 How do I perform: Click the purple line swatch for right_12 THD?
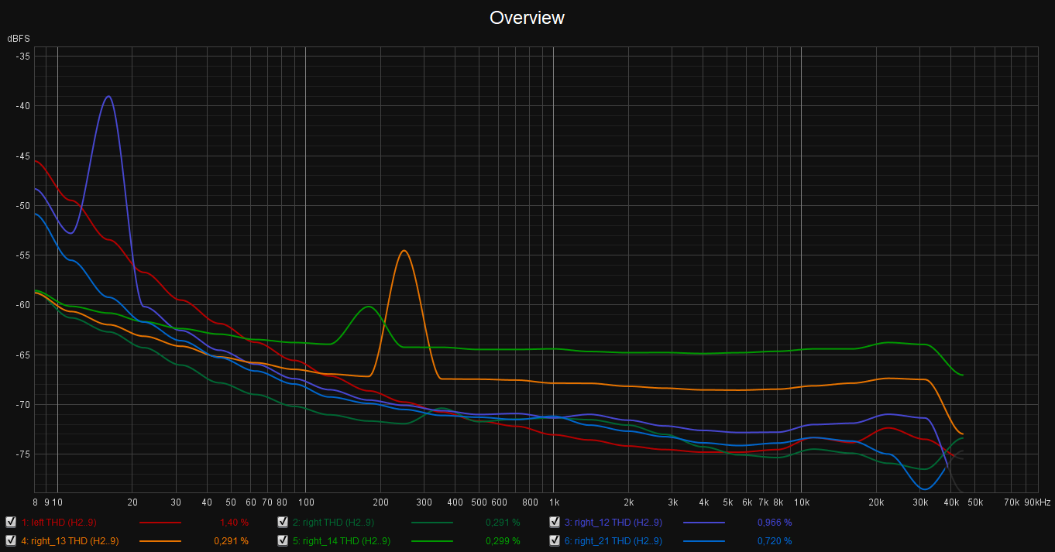coord(704,523)
